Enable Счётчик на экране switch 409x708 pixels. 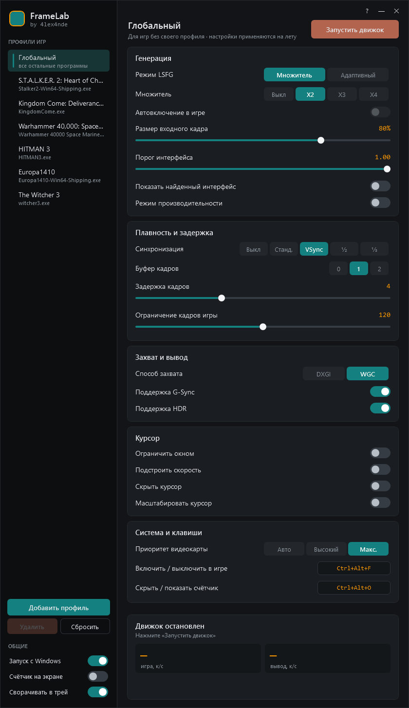pos(98,676)
